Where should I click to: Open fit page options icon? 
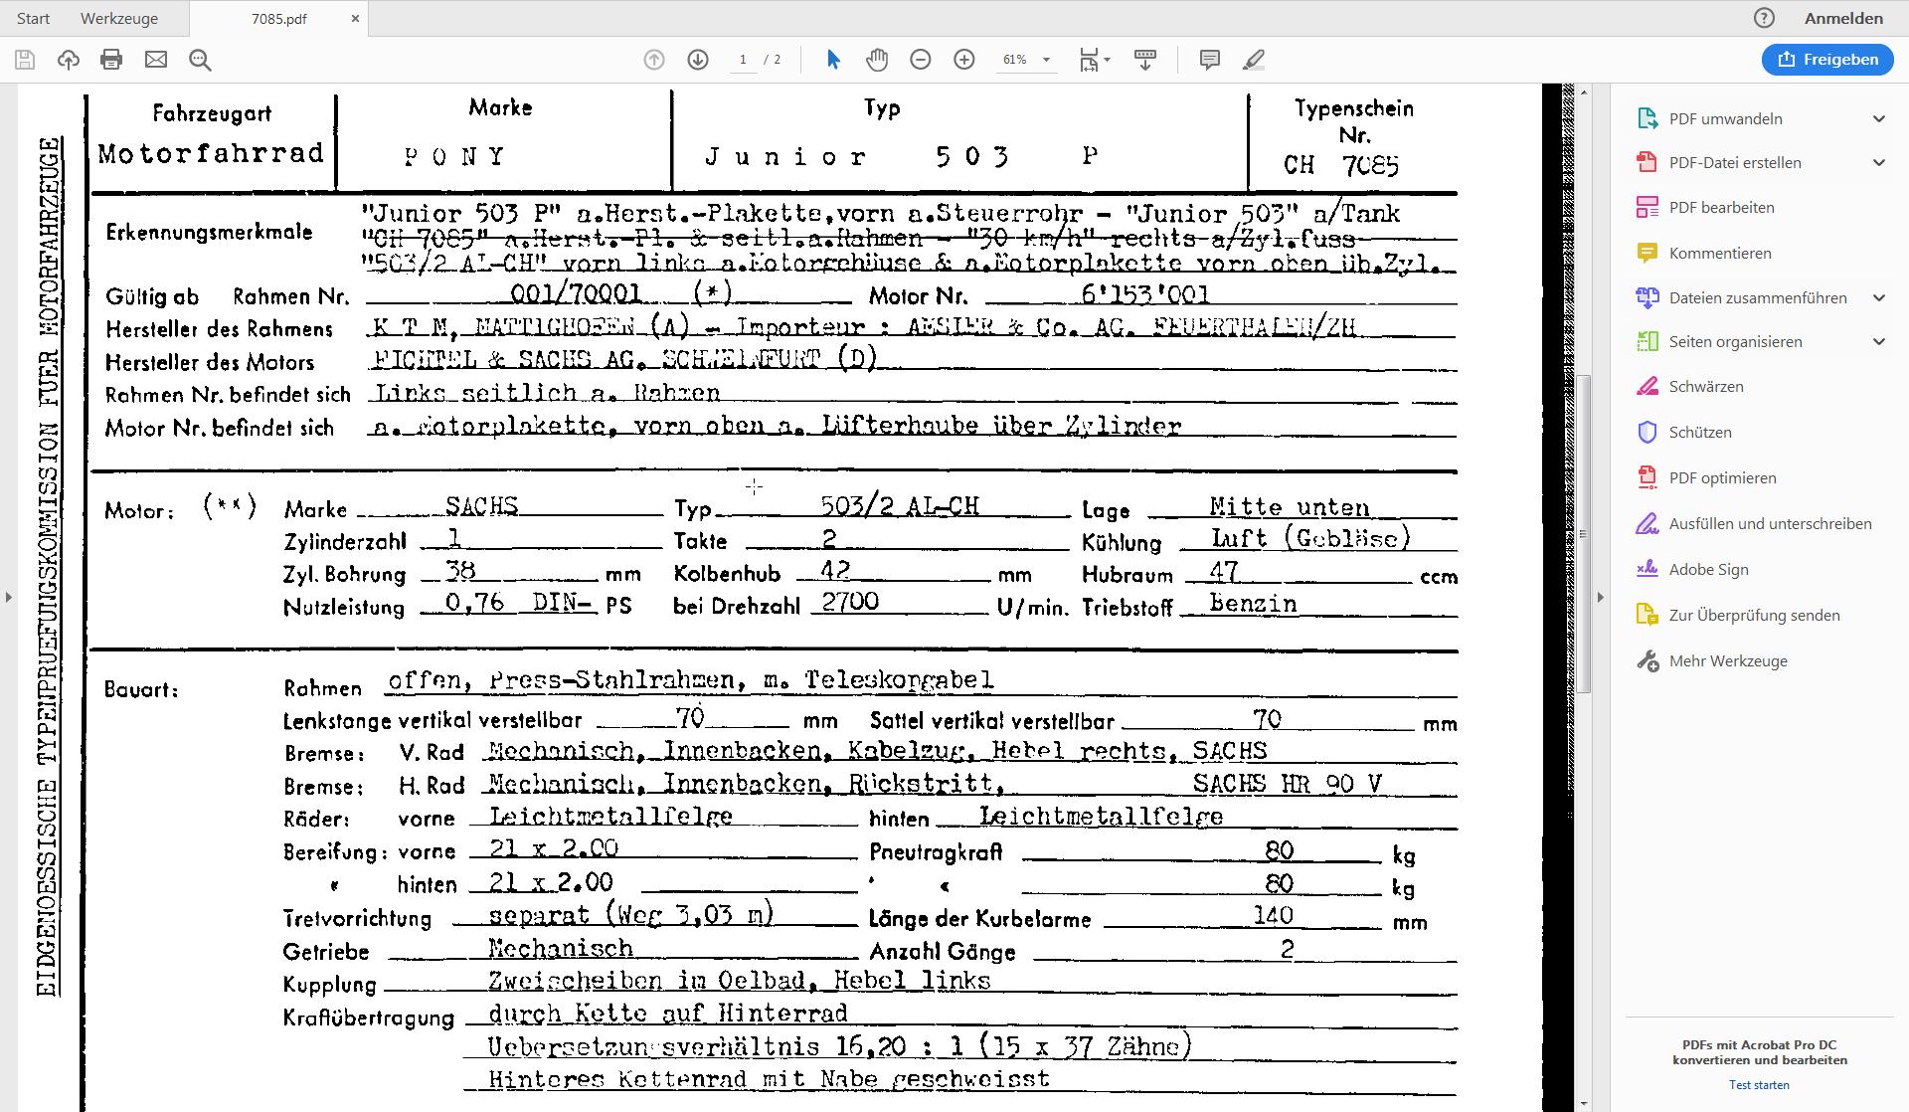pyautogui.click(x=1090, y=60)
